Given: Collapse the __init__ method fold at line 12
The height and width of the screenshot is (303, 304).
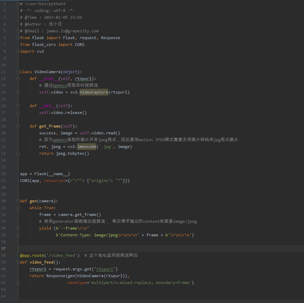Looking at the screenshot, I should 18,79.
